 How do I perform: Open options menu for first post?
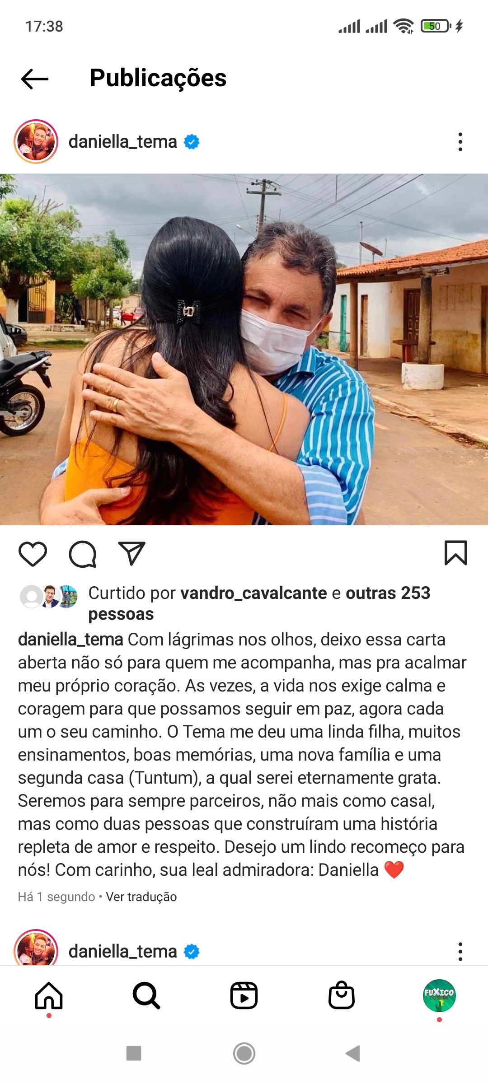click(460, 142)
